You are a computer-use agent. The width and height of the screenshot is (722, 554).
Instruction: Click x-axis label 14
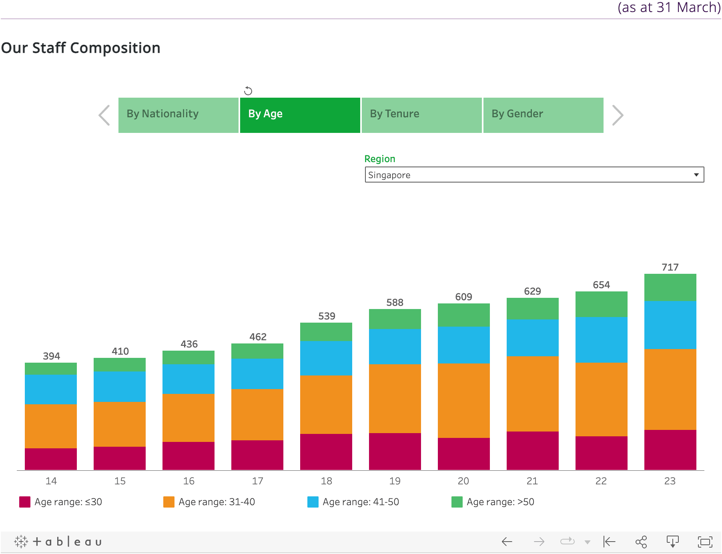coord(51,481)
